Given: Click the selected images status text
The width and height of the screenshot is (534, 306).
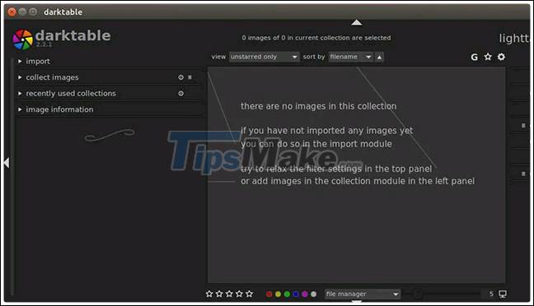Looking at the screenshot, I should coord(316,38).
